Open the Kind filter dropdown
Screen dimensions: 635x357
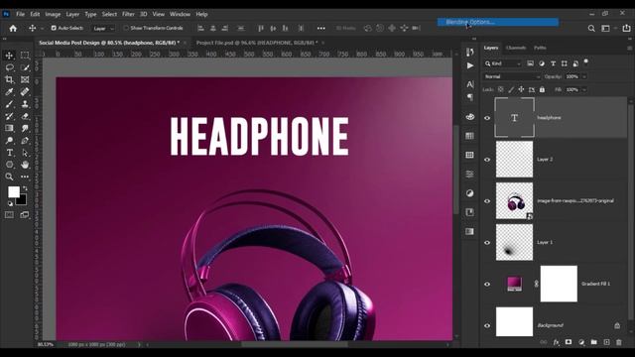pyautogui.click(x=503, y=63)
